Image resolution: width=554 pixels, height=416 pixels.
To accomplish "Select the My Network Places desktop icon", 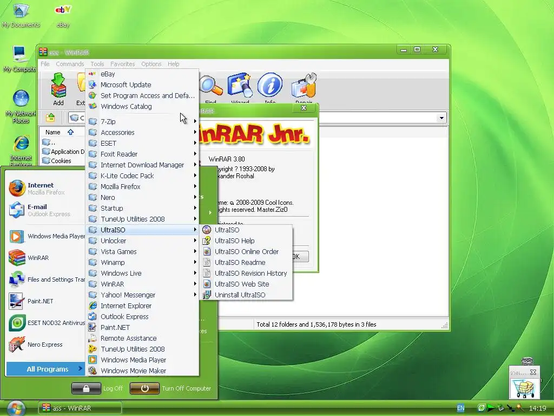I will (21, 107).
